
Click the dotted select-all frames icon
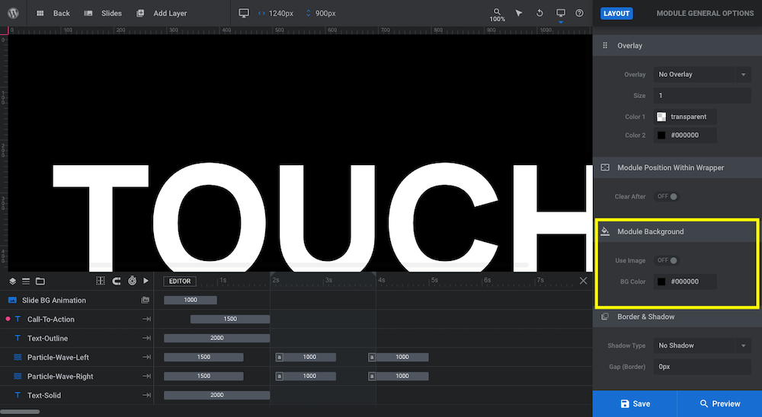point(101,281)
